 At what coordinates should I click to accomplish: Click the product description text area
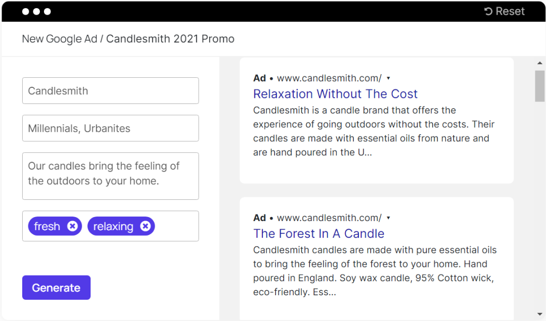(110, 176)
